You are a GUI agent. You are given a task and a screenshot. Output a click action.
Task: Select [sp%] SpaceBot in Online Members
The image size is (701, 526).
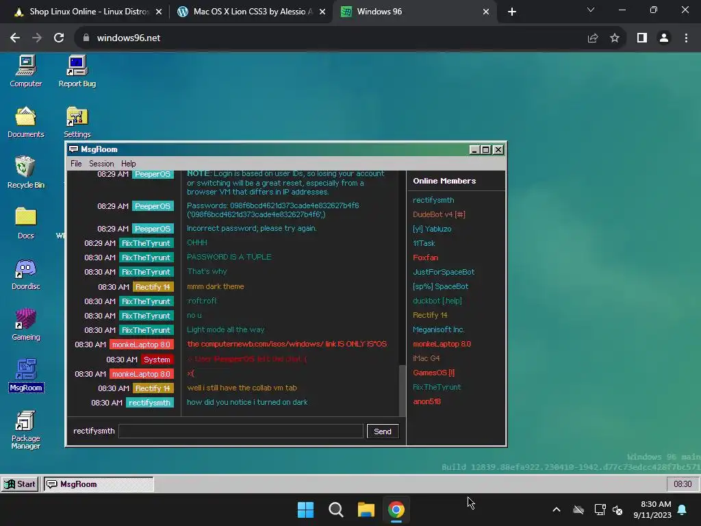coord(440,286)
